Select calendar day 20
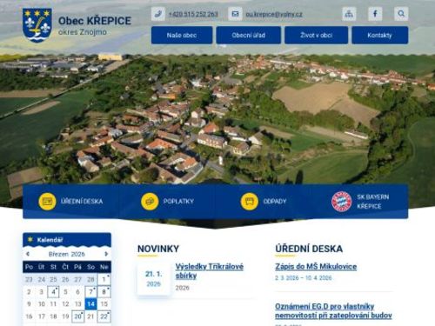 click(78, 316)
